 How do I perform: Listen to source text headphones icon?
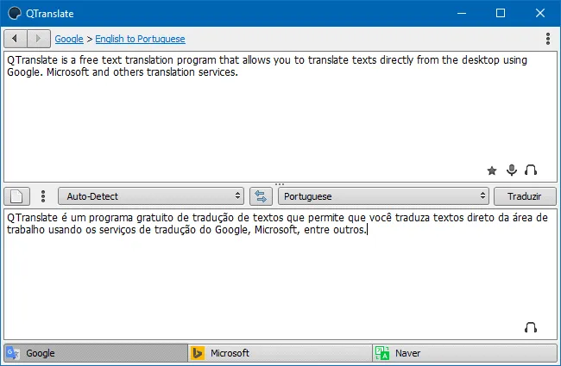pos(531,171)
